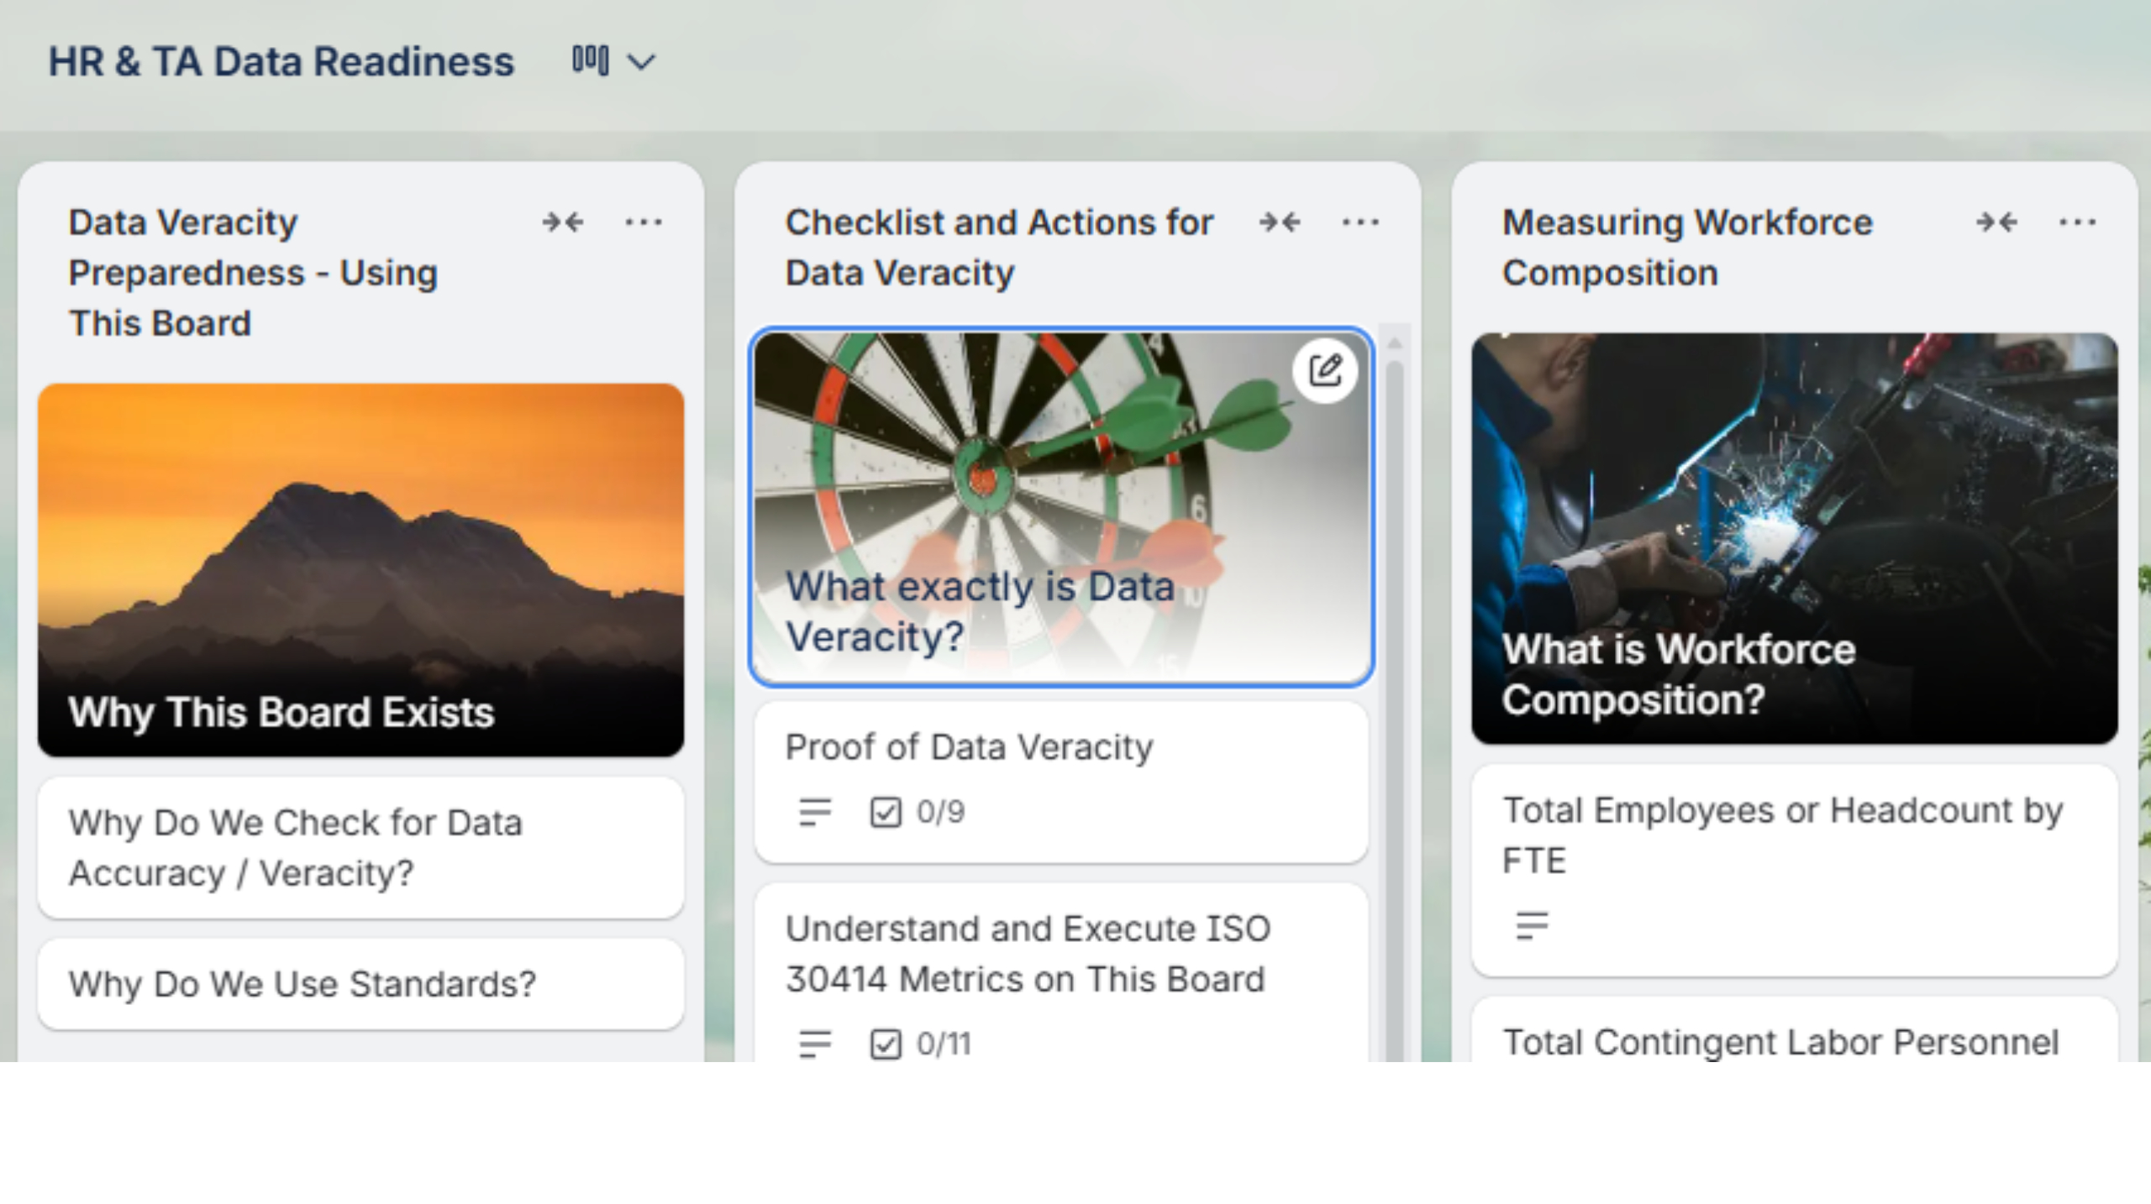Collapse the Data Veracity Preparedness list
Image resolution: width=2151 pixels, height=1204 pixels.
click(x=562, y=222)
